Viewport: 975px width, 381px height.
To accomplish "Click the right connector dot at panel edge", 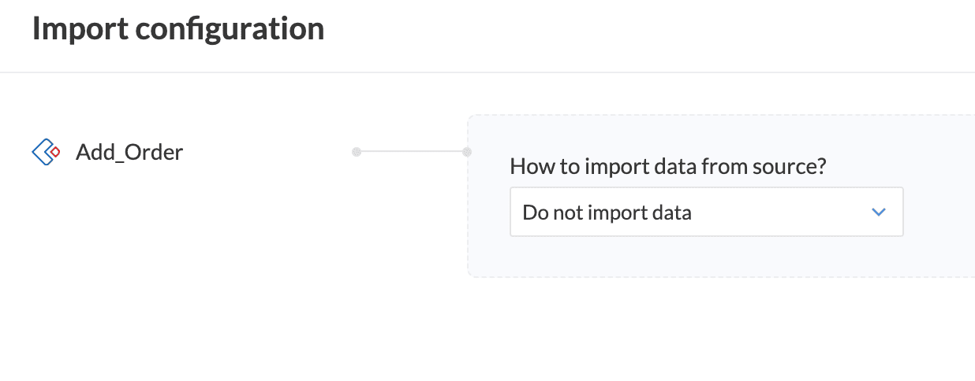I will point(467,151).
